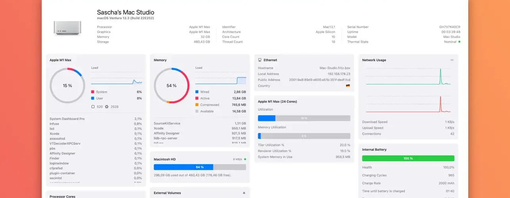Image resolution: width=510 pixels, height=198 pixels.
Task: Click the red System color swatch
Action: [x=93, y=92]
